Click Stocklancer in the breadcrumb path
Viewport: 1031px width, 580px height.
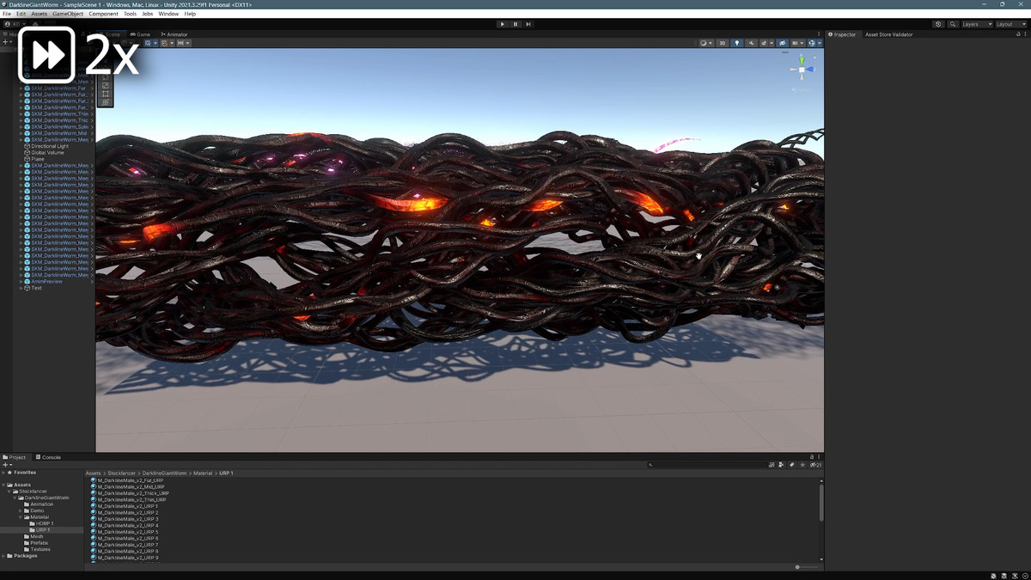[x=120, y=473]
